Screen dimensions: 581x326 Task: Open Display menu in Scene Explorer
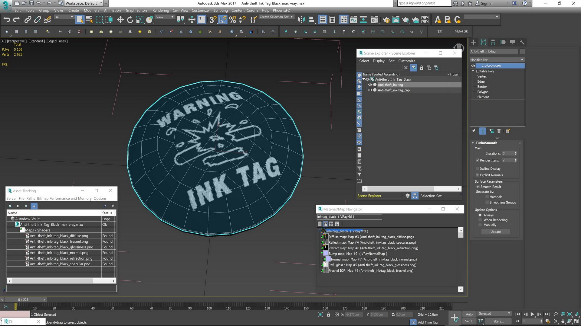379,61
